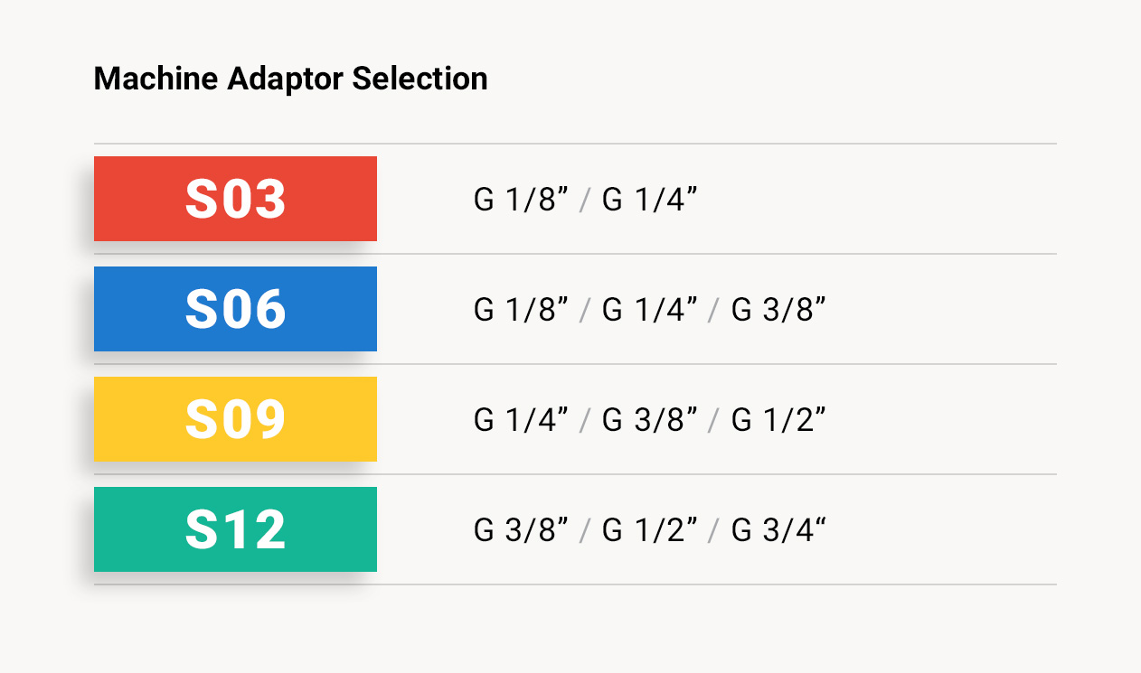Choose G 3/8” in the S06 row
The width and height of the screenshot is (1141, 673).
tap(778, 310)
